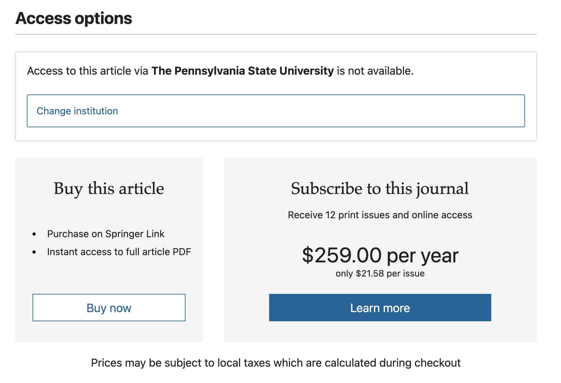This screenshot has height=383, width=561.
Task: Click the word 'checkout' in the tax disclaimer
Action: pyautogui.click(x=438, y=363)
